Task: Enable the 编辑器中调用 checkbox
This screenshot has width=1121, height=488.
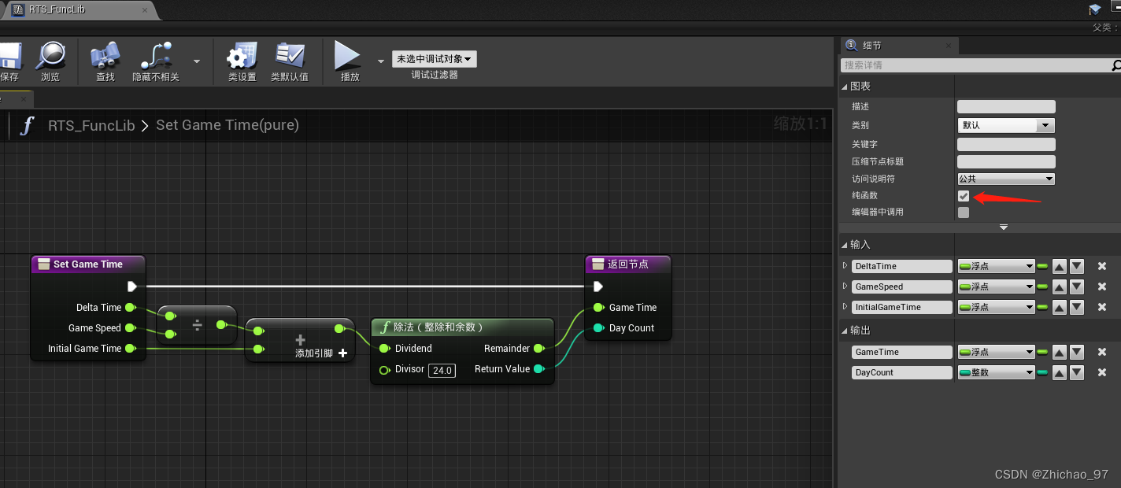Action: tap(964, 212)
